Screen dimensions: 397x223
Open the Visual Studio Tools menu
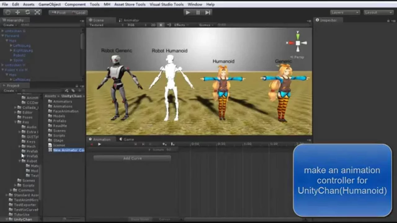(x=167, y=4)
